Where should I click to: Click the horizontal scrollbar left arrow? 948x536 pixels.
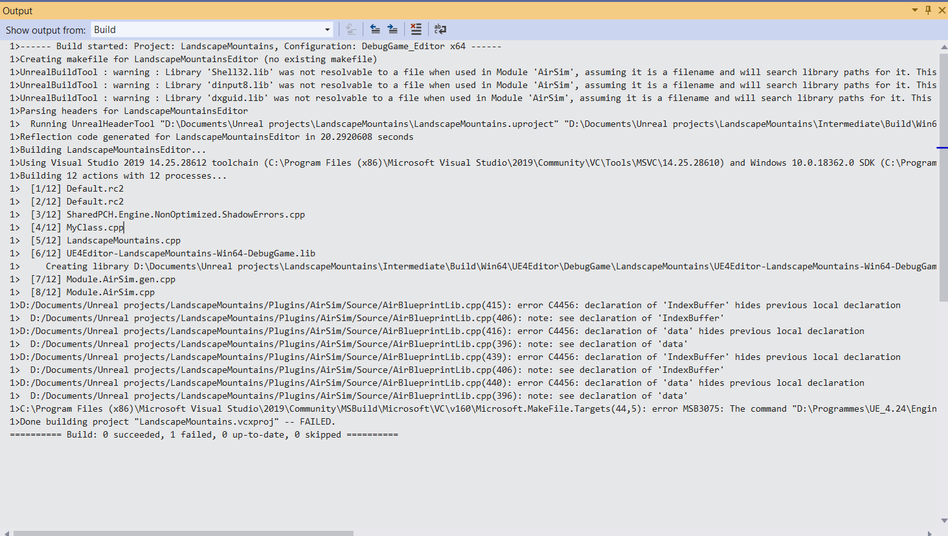click(5, 531)
